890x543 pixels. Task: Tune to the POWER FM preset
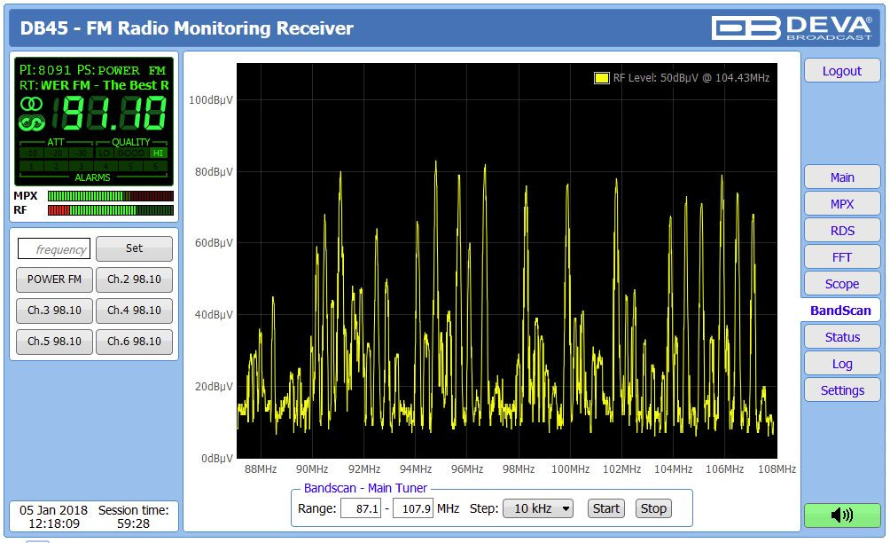click(54, 279)
